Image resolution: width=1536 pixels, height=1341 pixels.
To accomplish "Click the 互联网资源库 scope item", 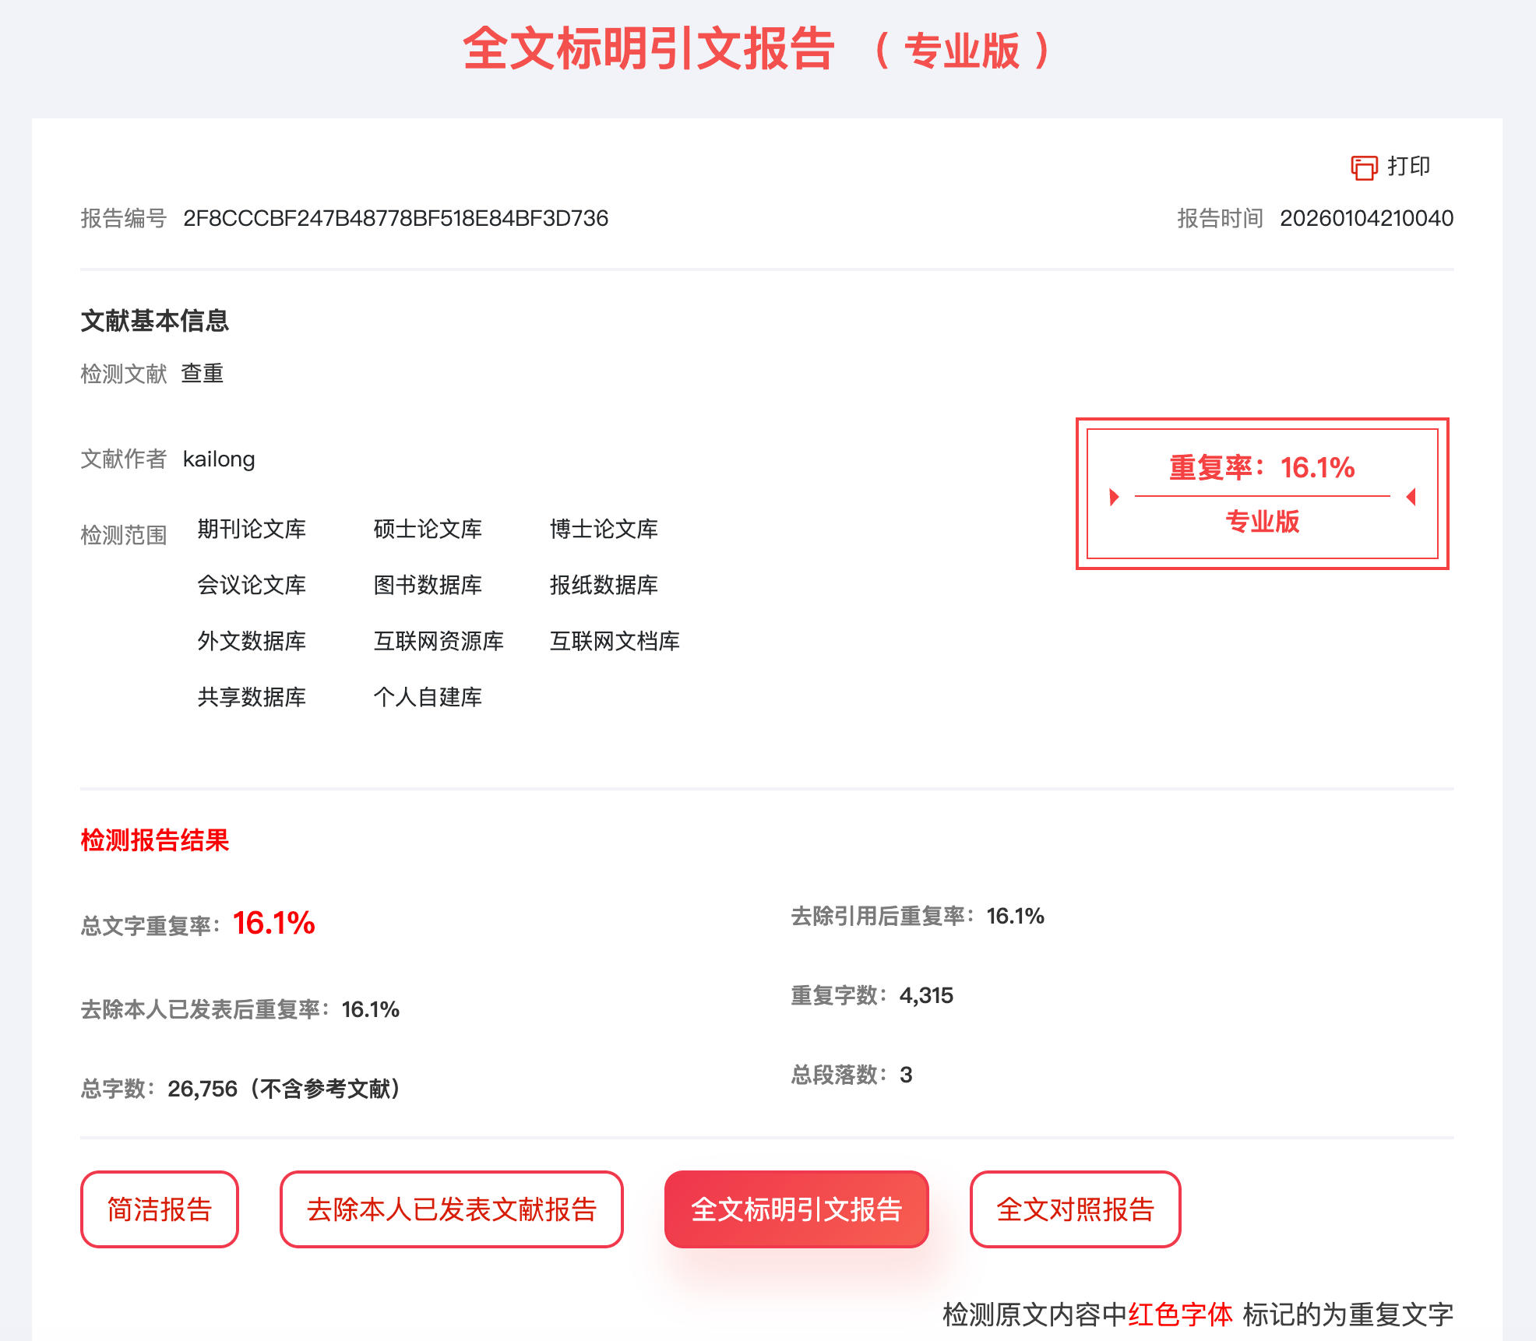I will coord(439,641).
